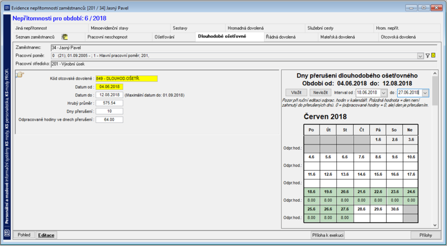Click the Dny přerušení field
The height and width of the screenshot is (246, 447).
click(x=110, y=112)
